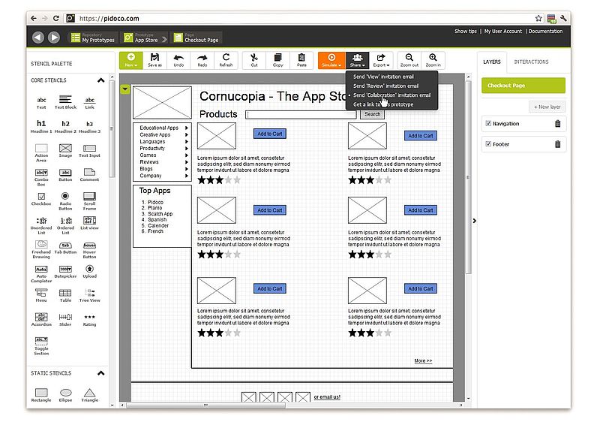Open My User Account link
600x422 pixels.
point(502,32)
